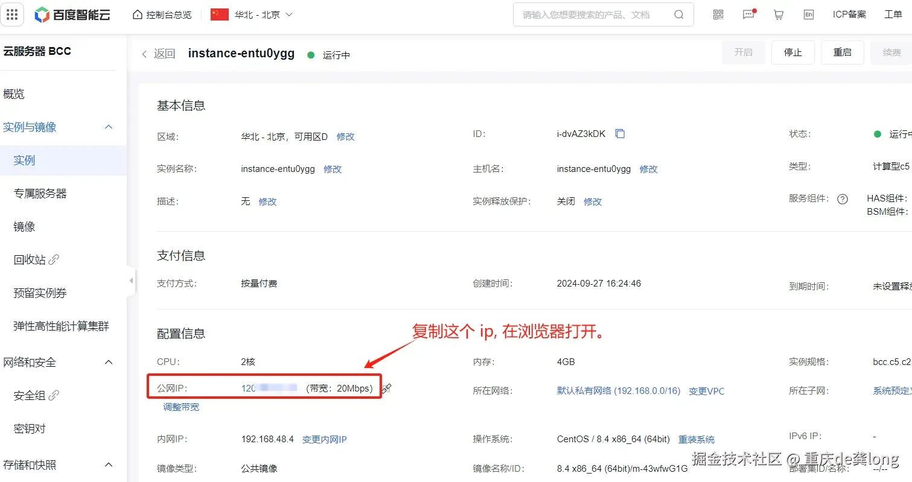This screenshot has height=482, width=912.
Task: Open notifications via the message bubble icon
Action: pos(748,14)
